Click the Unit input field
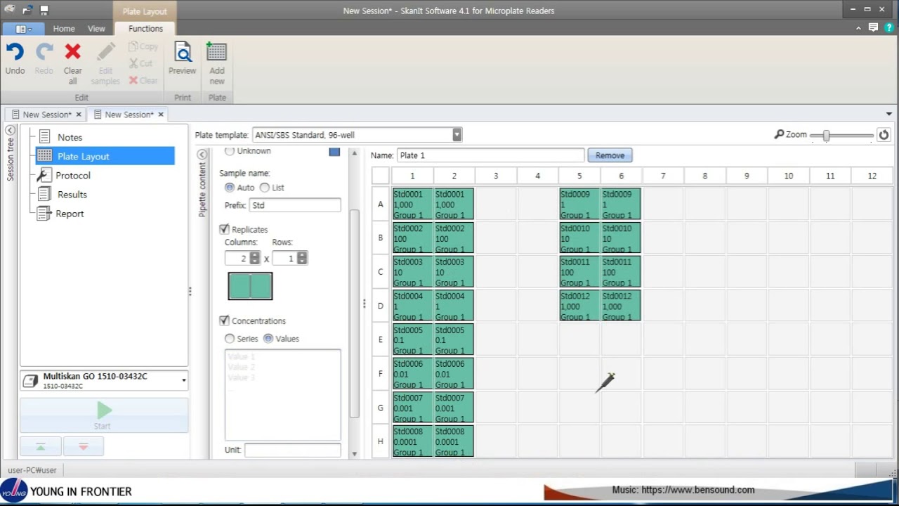This screenshot has width=899, height=506. pyautogui.click(x=293, y=450)
